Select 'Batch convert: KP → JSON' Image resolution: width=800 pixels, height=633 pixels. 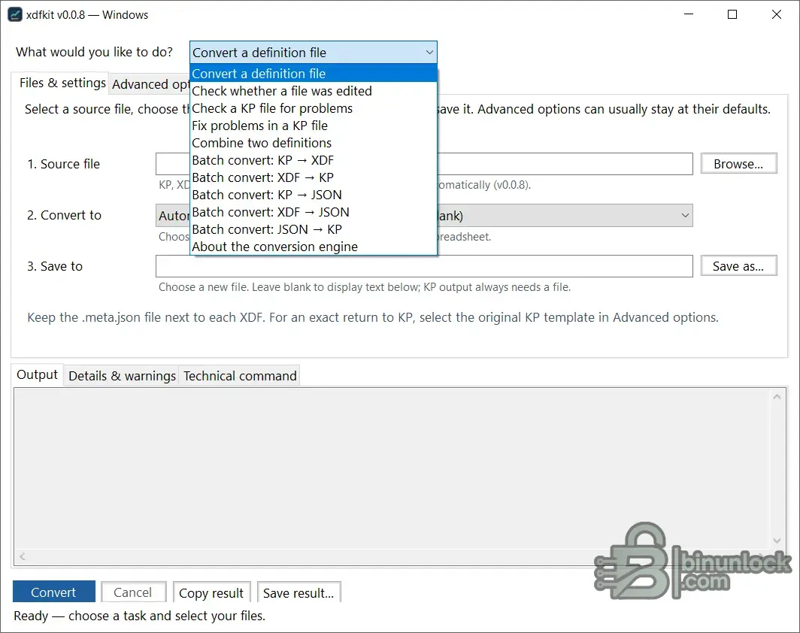(314, 195)
